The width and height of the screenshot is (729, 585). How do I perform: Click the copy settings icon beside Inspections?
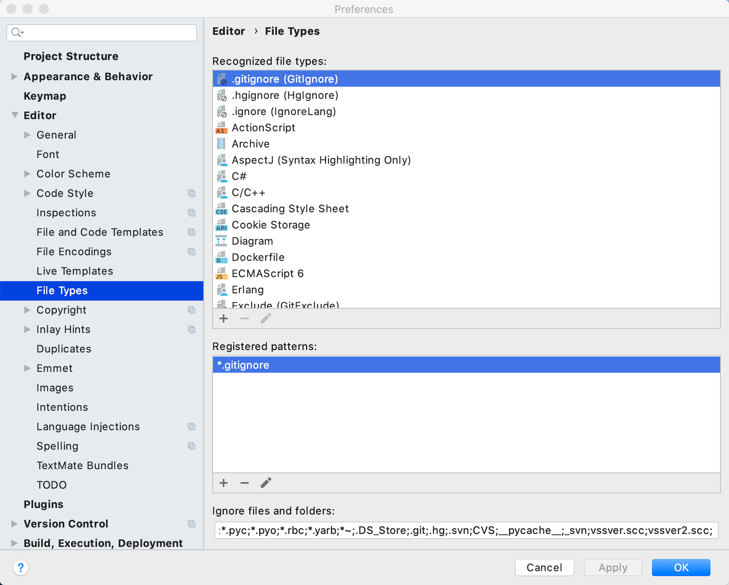click(x=192, y=213)
